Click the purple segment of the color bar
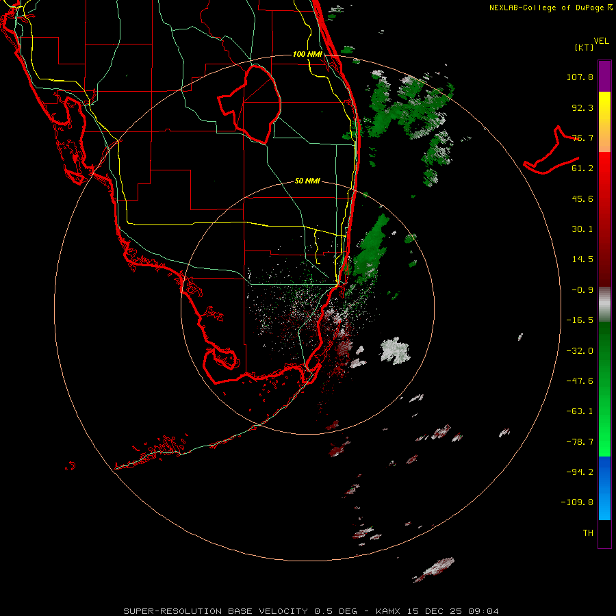Screen dimensions: 616x616 coord(604,77)
